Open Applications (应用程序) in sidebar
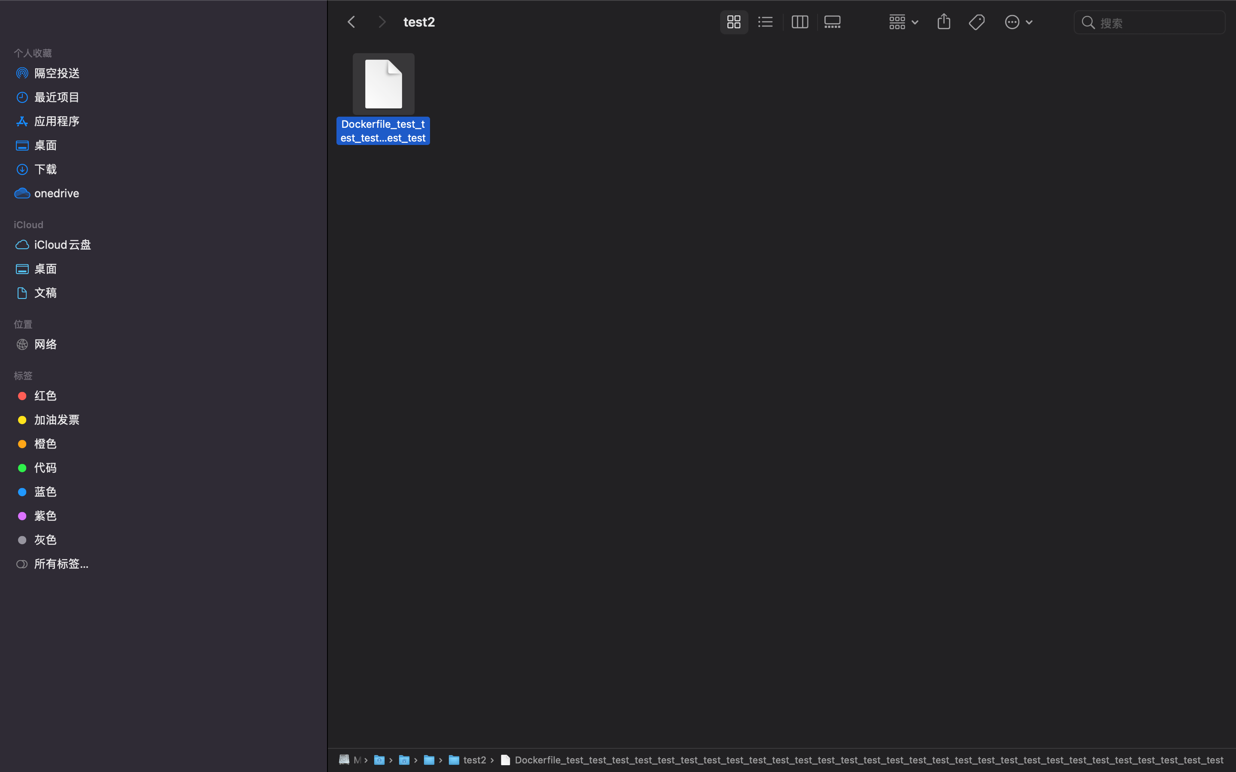The image size is (1236, 772). [x=57, y=121]
